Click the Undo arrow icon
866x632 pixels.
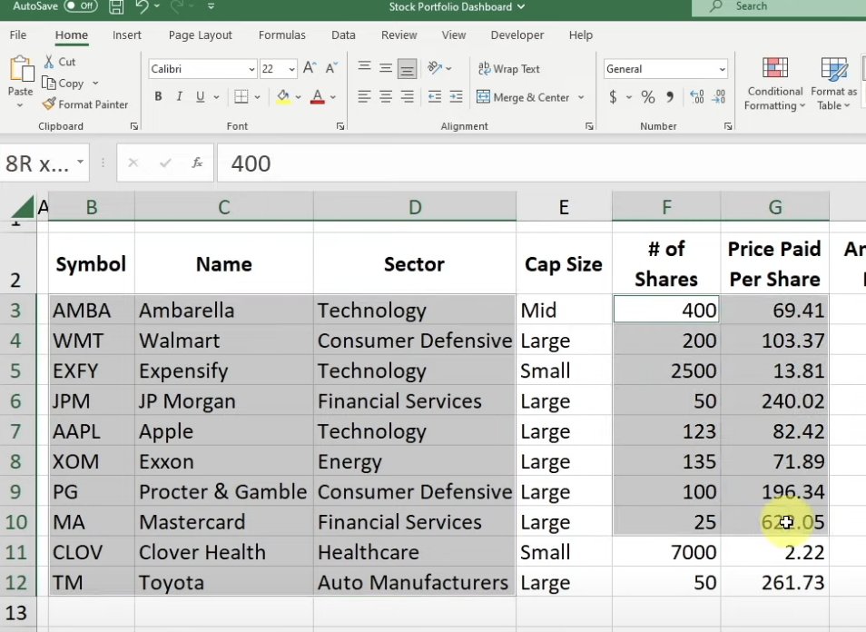[142, 6]
